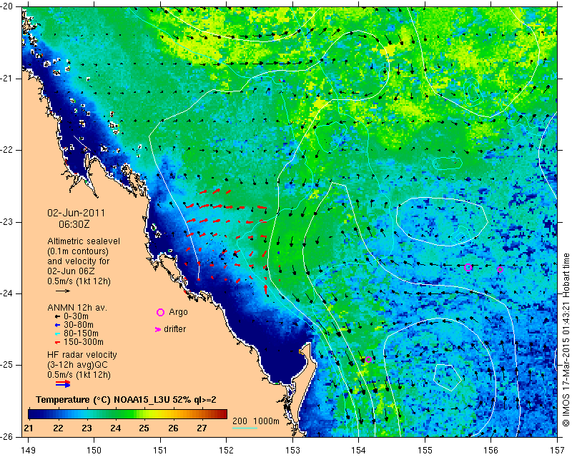Click the 30-80m depth label
The height and width of the screenshot is (457, 572).
coord(79,325)
